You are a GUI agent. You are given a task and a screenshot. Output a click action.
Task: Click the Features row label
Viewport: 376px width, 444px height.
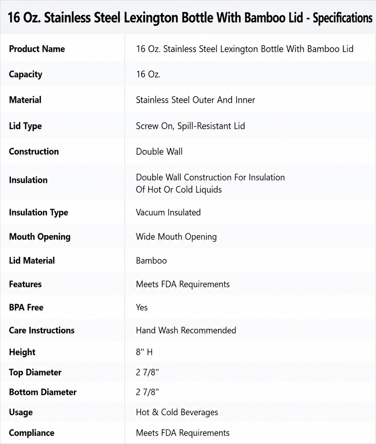25,284
